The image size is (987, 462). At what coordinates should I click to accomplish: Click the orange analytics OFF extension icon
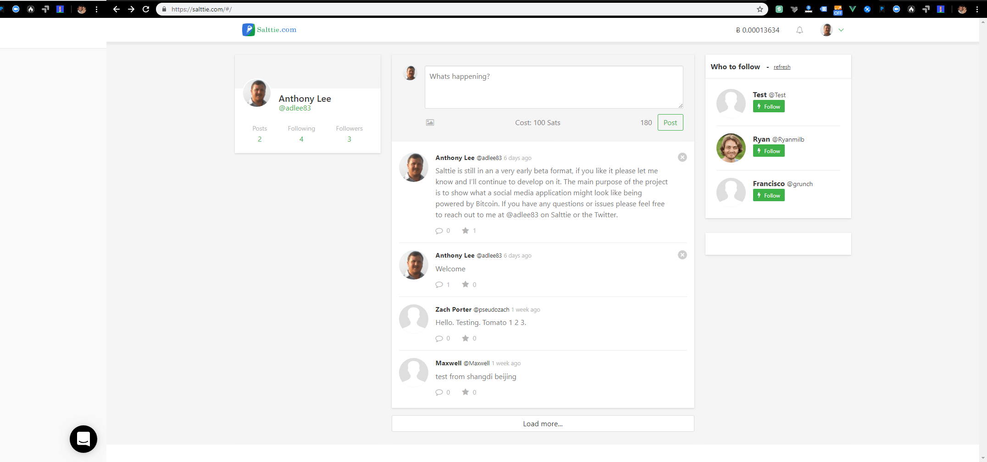pyautogui.click(x=838, y=10)
